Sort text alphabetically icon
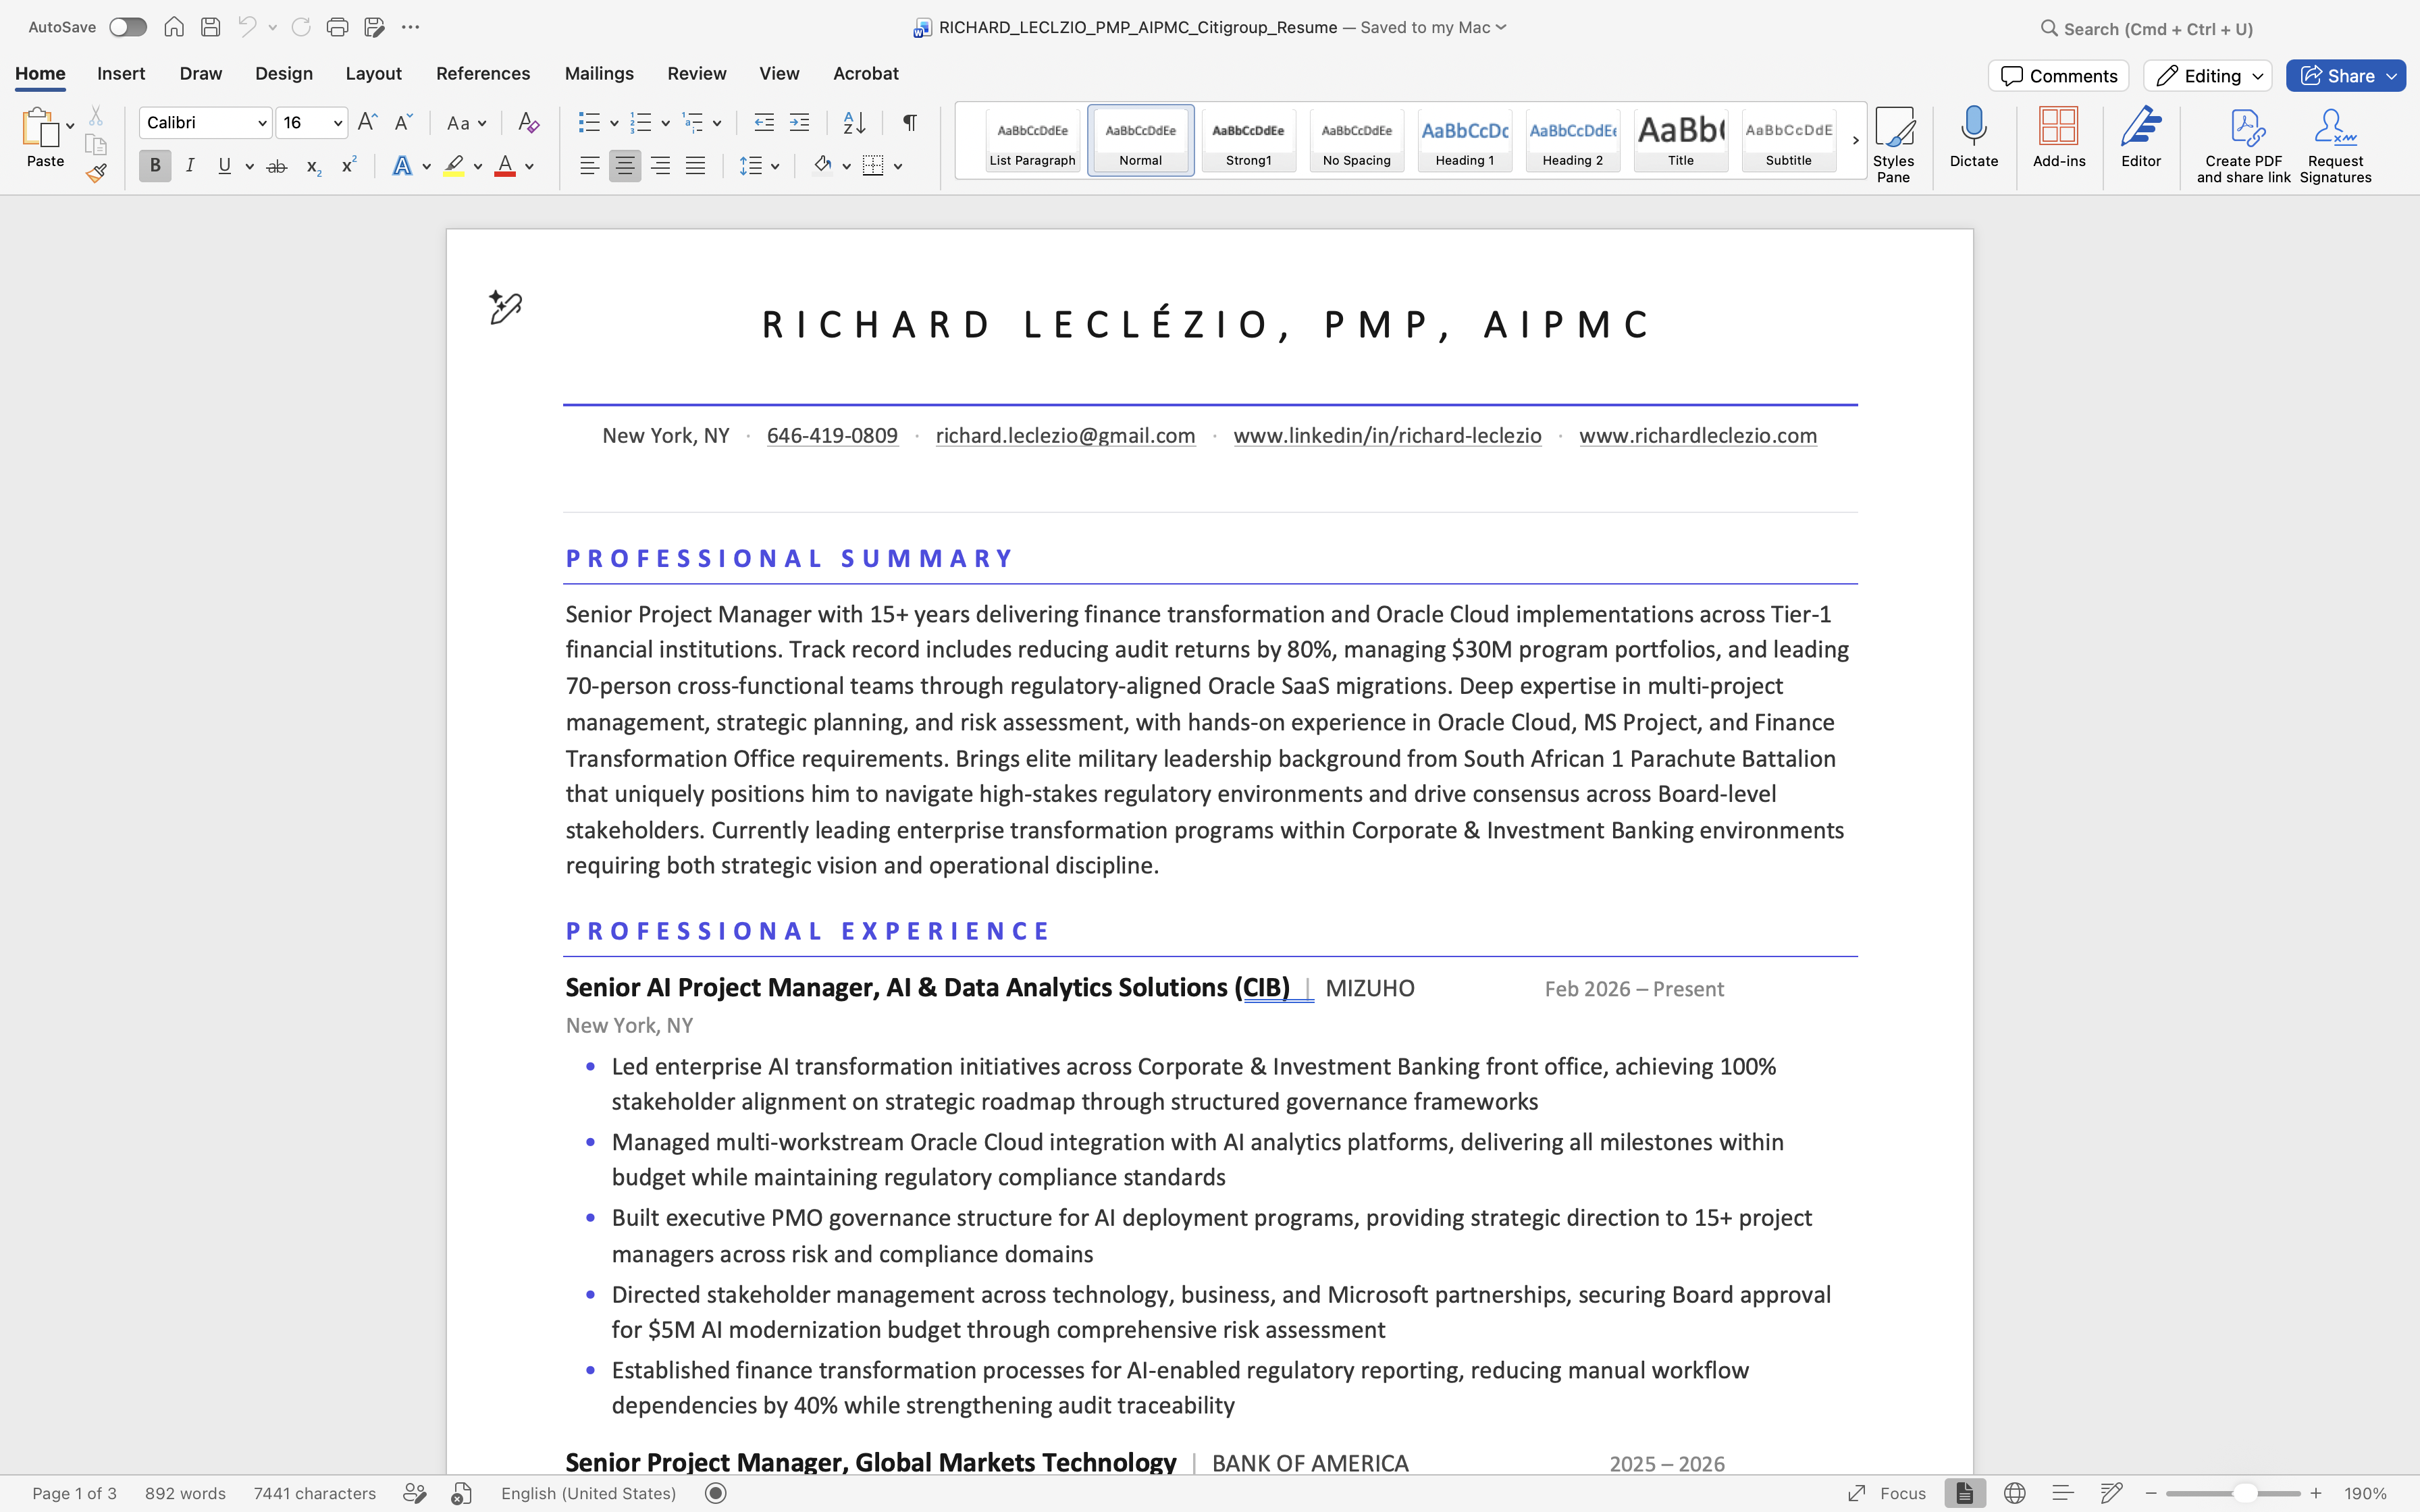 854,122
